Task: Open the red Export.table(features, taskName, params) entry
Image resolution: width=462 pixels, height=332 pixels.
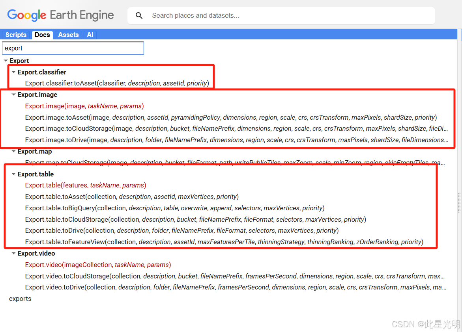Action: point(86,185)
